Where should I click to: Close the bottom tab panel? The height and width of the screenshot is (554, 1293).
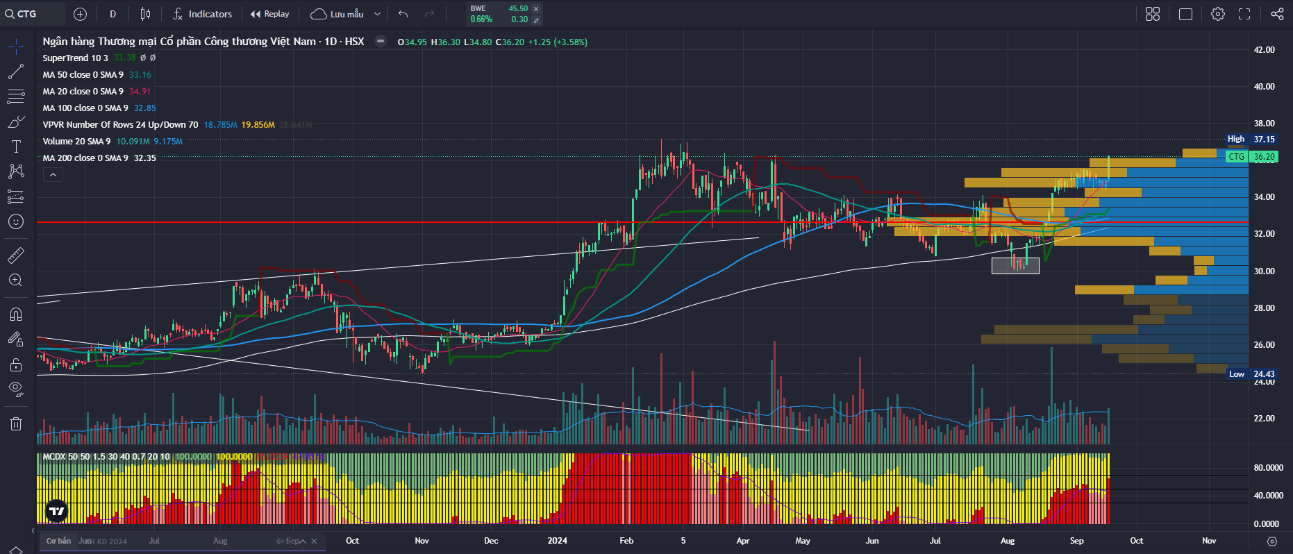click(314, 542)
